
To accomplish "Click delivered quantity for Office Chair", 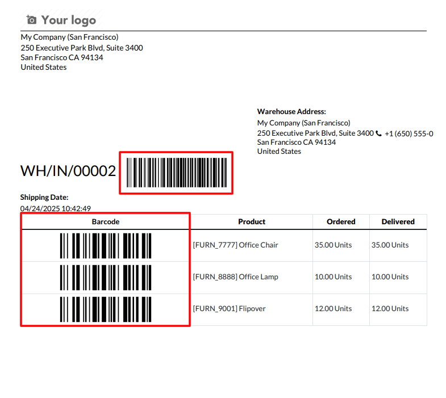I will [390, 245].
